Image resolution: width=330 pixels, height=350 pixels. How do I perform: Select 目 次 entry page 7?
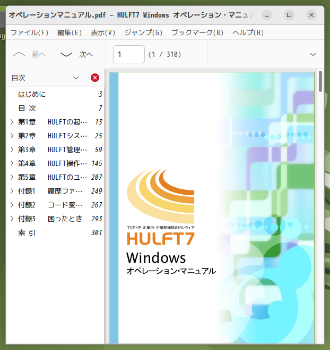point(55,108)
